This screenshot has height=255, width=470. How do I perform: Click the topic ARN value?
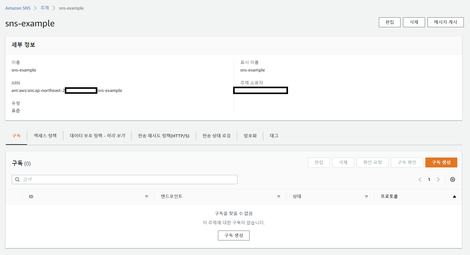coord(67,90)
